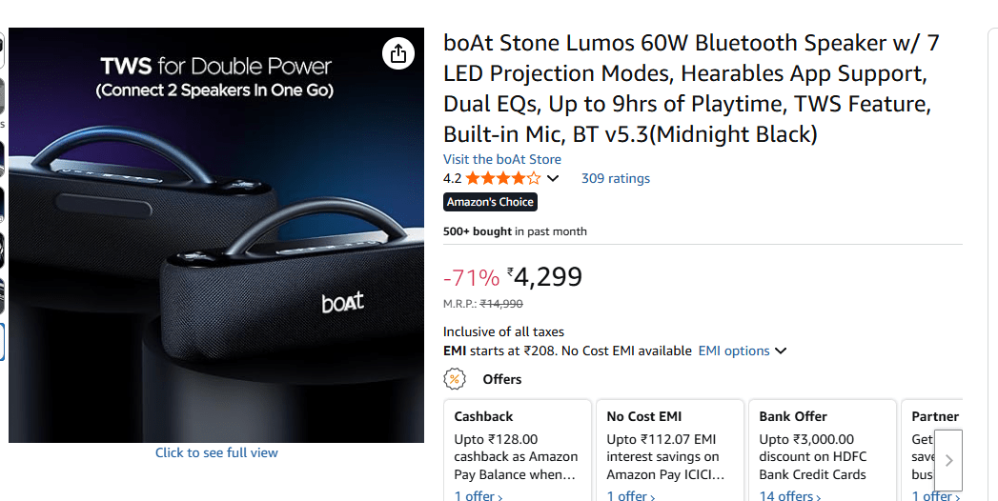Expand the EMI options dropdown
This screenshot has width=998, height=501.
tap(743, 351)
